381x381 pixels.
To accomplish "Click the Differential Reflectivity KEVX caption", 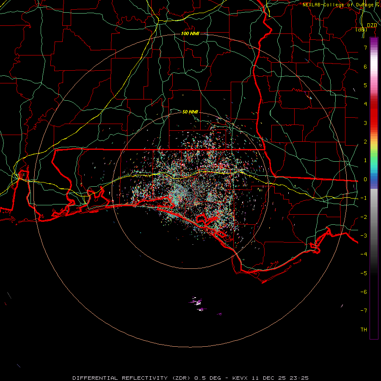I will coord(190,378).
